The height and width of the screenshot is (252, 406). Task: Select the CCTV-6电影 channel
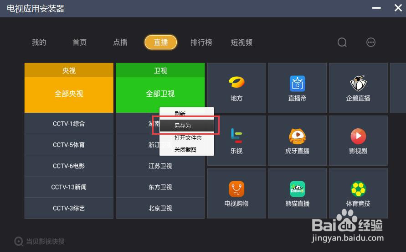tap(69, 166)
